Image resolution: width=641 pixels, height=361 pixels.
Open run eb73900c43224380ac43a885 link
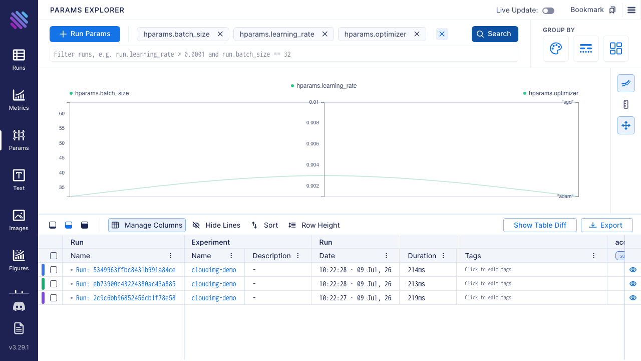(x=126, y=284)
